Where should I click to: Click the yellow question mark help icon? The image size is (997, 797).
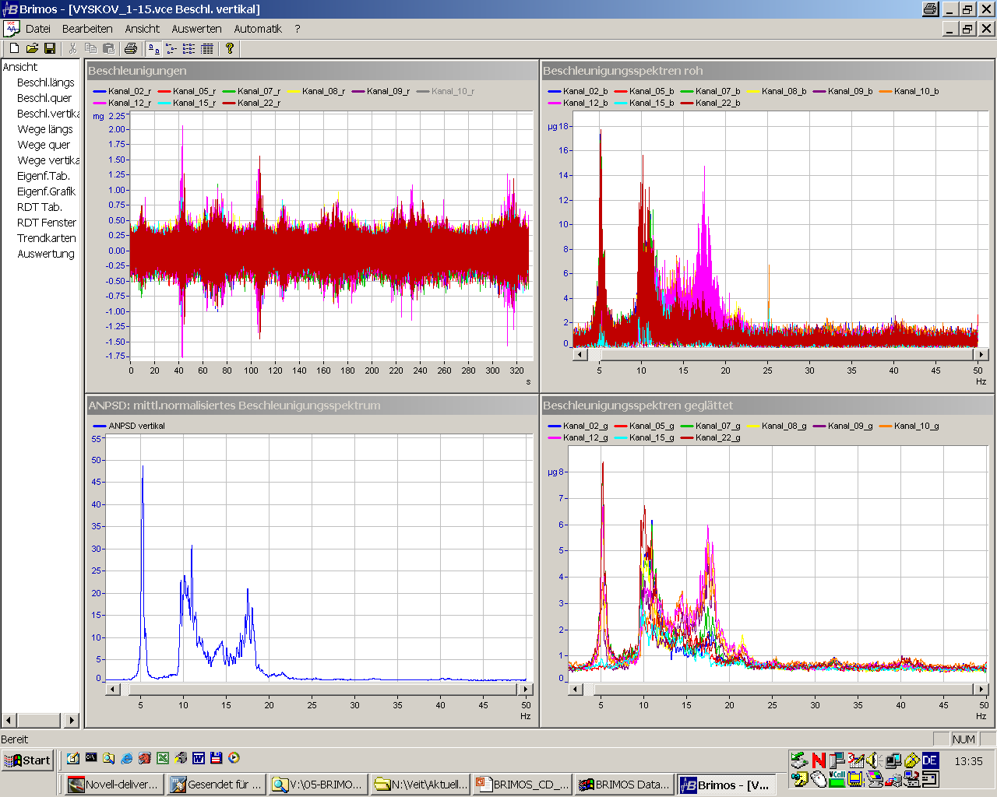click(230, 48)
